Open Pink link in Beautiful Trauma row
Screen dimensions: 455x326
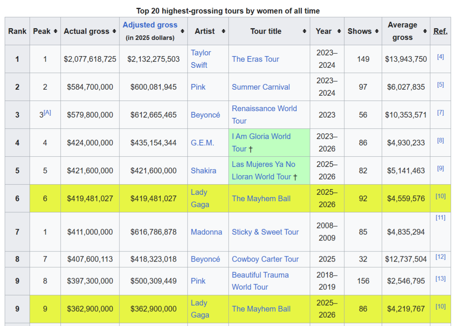coord(198,281)
